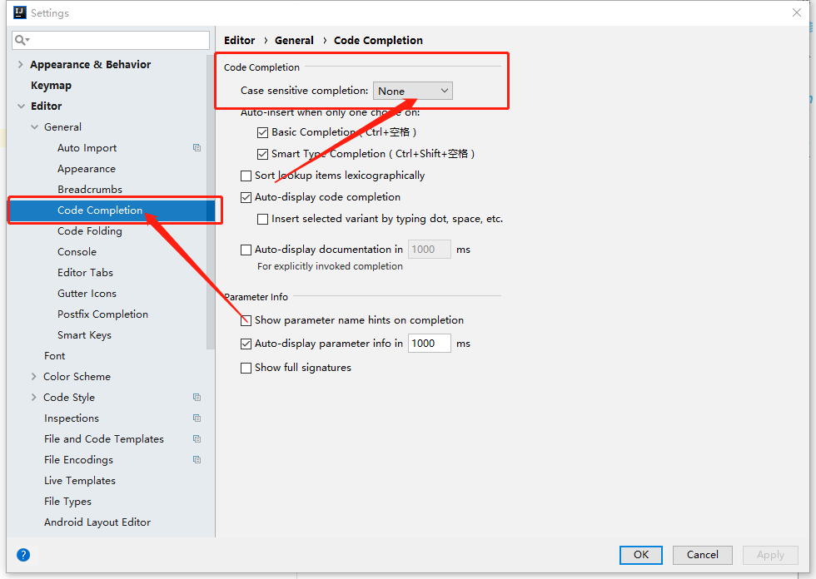Click Editor in the breadcrumb path
Screen dimensions: 816x579
click(x=240, y=40)
